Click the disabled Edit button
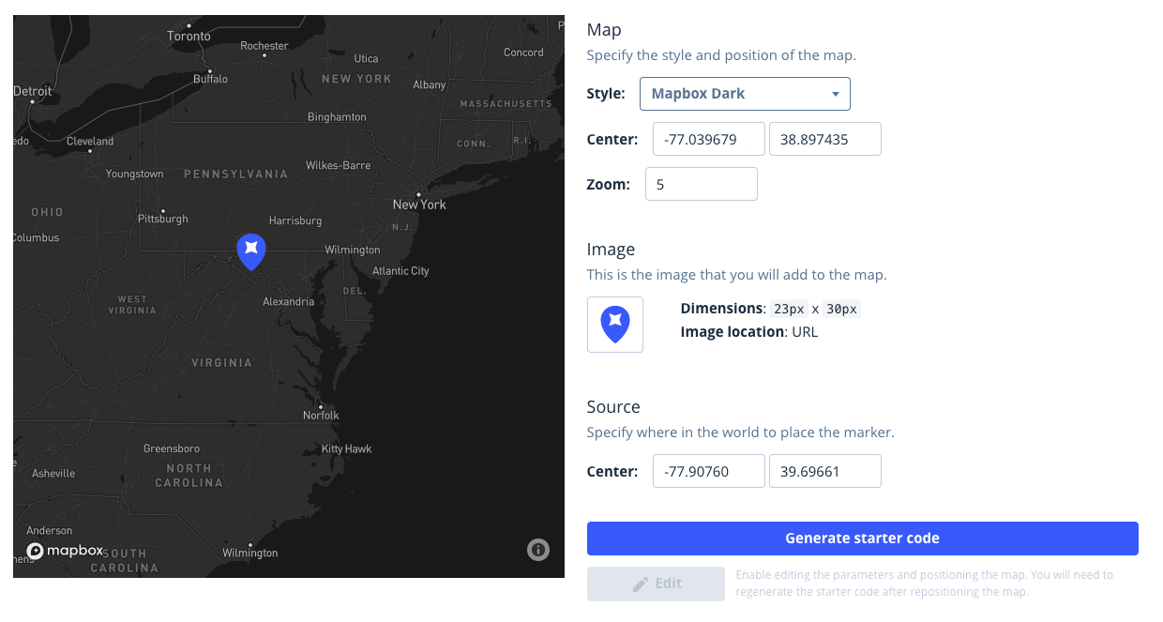Screen dimensions: 1163x622 pyautogui.click(x=656, y=584)
